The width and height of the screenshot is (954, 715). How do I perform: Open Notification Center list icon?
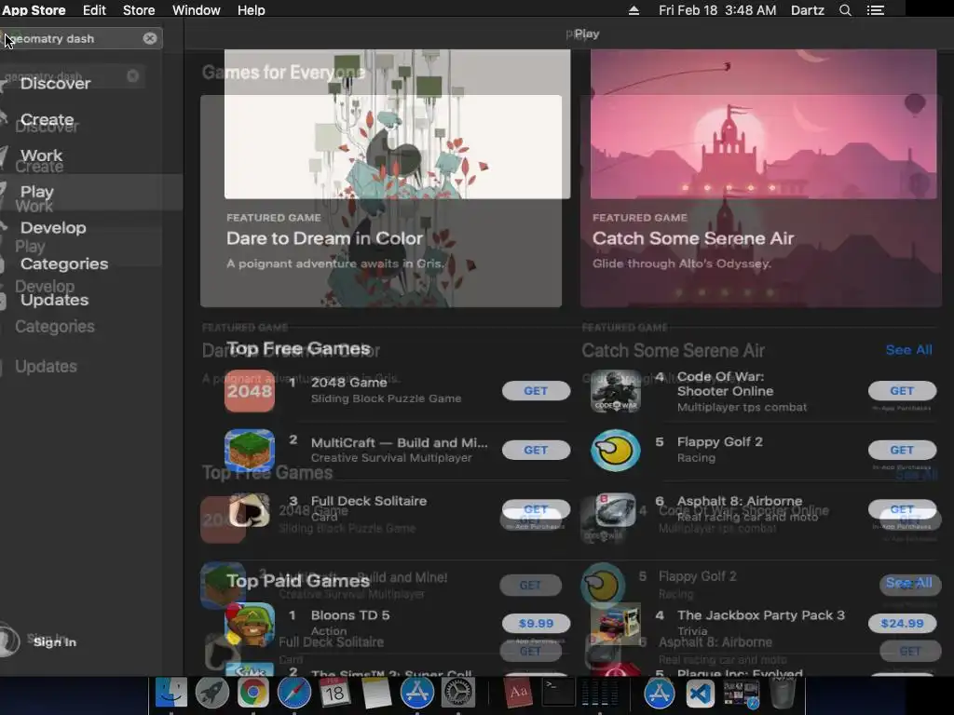pos(876,10)
